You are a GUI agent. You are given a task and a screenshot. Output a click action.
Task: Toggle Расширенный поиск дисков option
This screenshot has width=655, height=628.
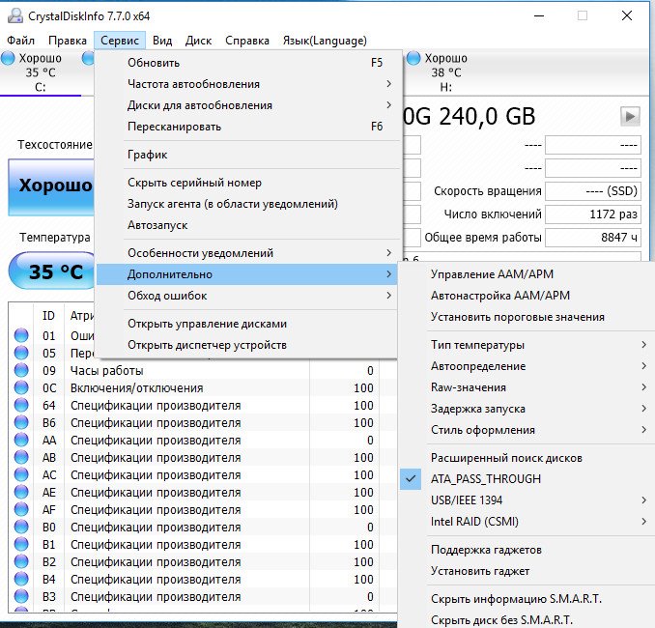pos(527,458)
